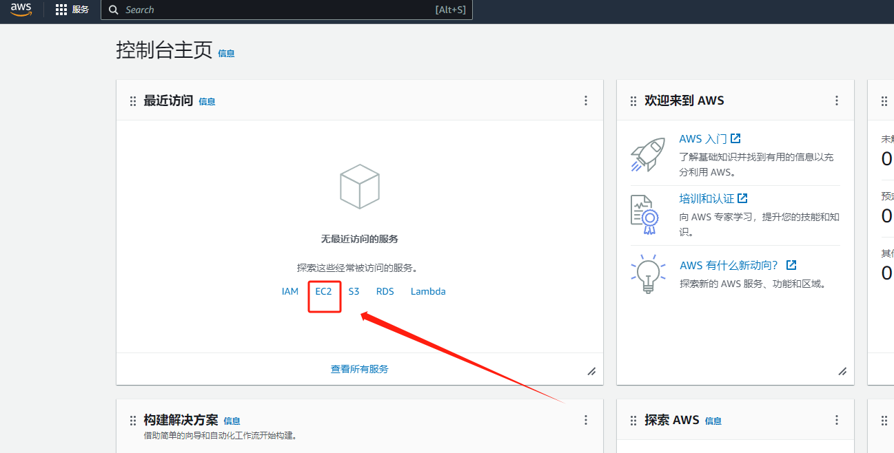The height and width of the screenshot is (453, 894).
Task: Open 信息 link next to 构建解决方案
Action: click(x=232, y=421)
